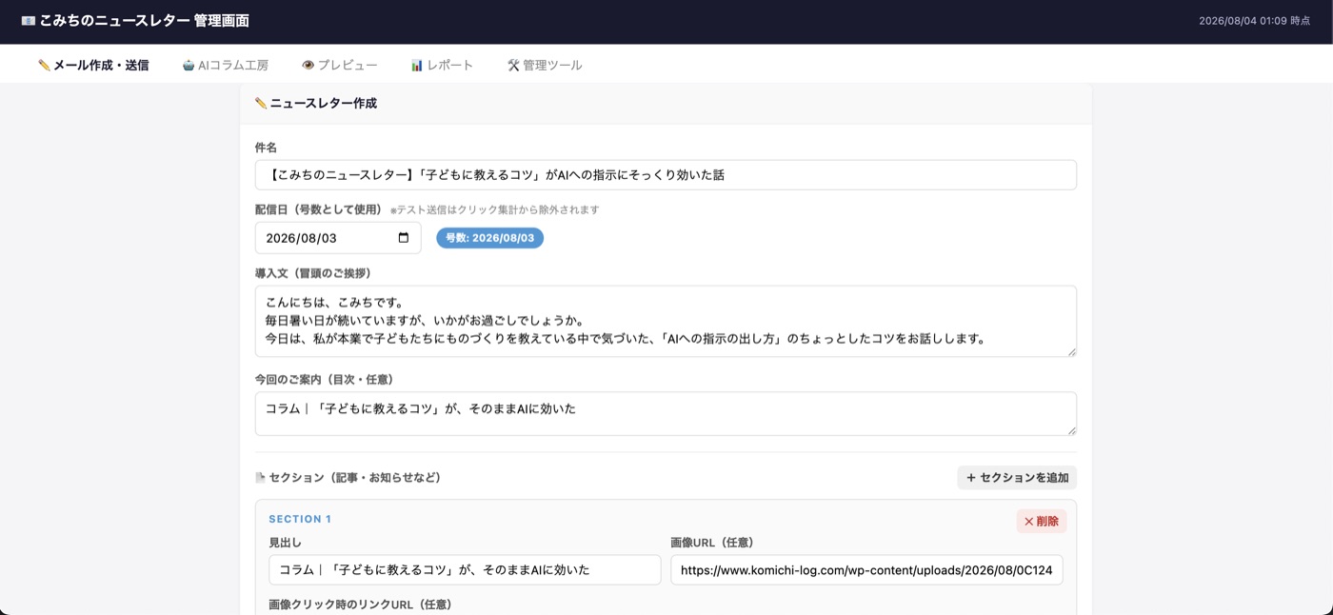Open the メール作成・送信 tab
Image resolution: width=1333 pixels, height=615 pixels.
point(93,66)
